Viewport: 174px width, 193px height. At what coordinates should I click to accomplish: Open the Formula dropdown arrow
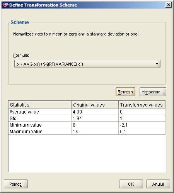click(157, 64)
